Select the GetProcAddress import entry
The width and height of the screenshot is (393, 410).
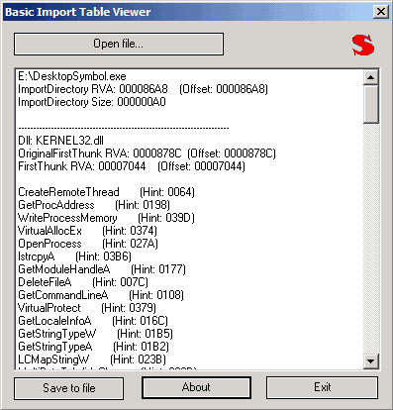94,205
